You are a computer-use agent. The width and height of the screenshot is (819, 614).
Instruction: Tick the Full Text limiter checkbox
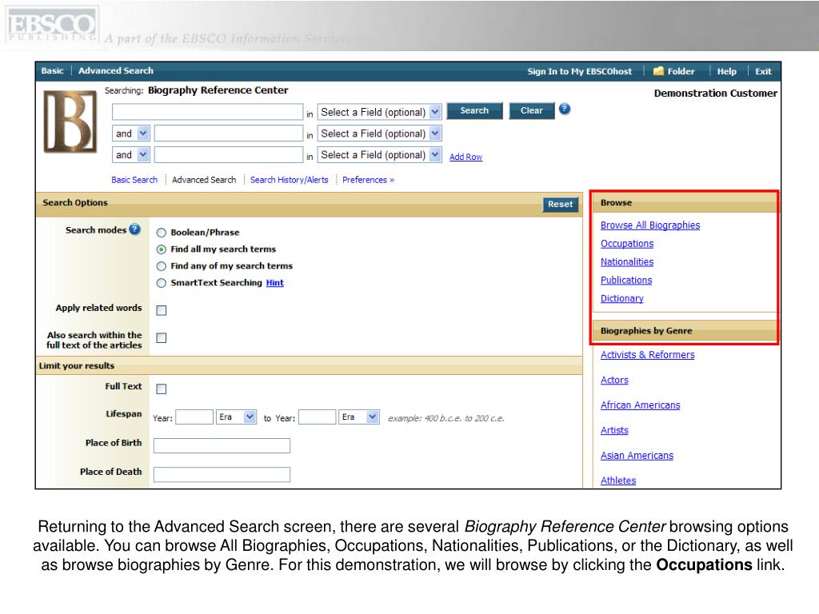[x=162, y=389]
